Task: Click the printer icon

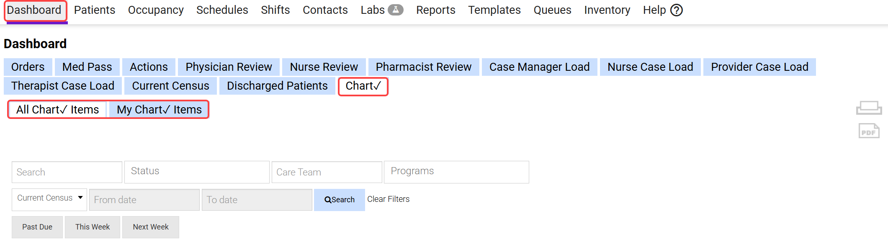Action: [x=869, y=108]
